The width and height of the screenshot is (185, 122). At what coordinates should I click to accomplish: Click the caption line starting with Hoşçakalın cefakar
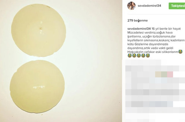click(153, 52)
